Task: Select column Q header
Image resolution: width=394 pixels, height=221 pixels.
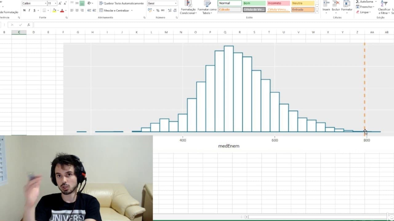Action: (x=225, y=32)
